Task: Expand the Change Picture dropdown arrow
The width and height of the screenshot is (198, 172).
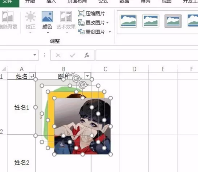Action: pyautogui.click(x=107, y=23)
